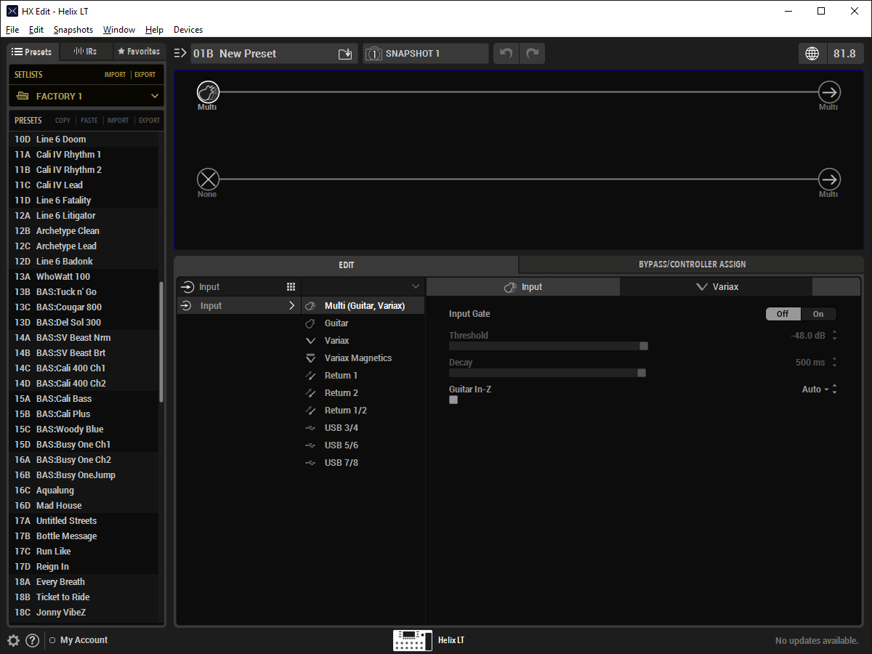872x654 pixels.
Task: Click the FACTORY 1 setlist folder icon
Action: 22,96
